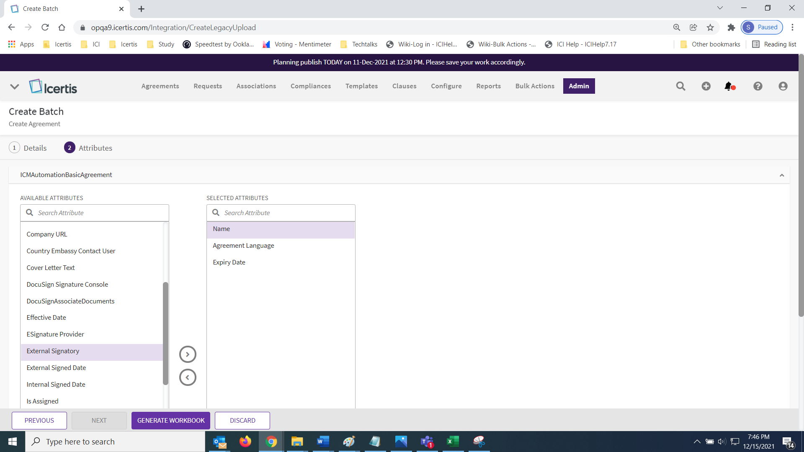
Task: Open the Bulk Actions menu
Action: click(x=535, y=86)
